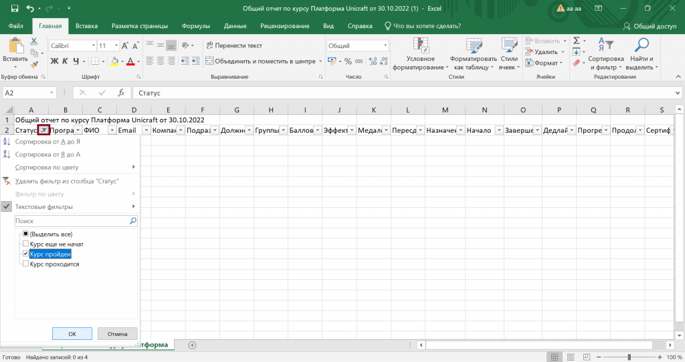The width and height of the screenshot is (685, 362).
Task: Click the AutoSum sigma icon
Action: coord(577,41)
